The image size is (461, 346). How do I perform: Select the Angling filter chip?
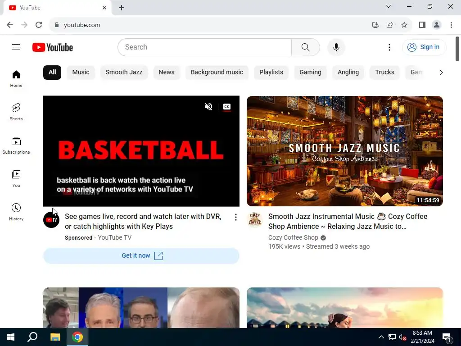(348, 73)
